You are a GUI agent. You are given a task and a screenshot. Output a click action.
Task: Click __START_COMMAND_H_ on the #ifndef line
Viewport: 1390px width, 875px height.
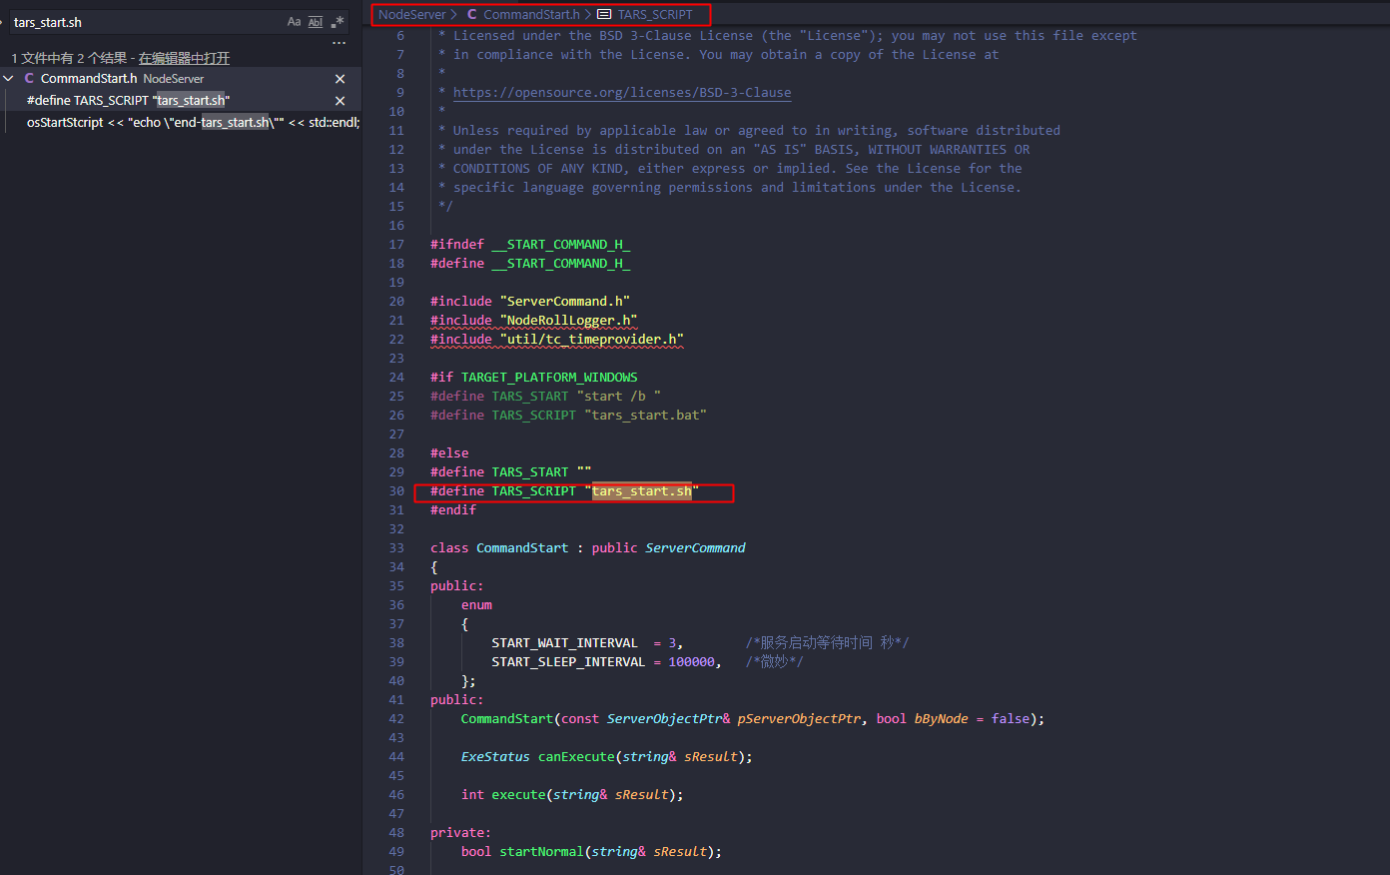pyautogui.click(x=561, y=245)
